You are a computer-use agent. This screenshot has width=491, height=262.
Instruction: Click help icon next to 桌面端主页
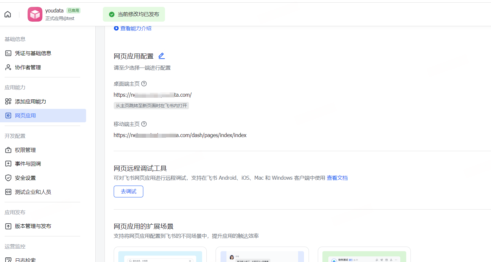tap(144, 84)
